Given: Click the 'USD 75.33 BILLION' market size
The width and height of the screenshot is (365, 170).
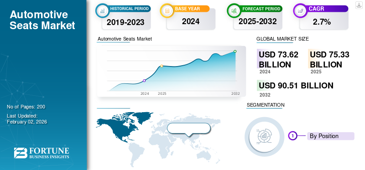Looking at the screenshot, I should pyautogui.click(x=329, y=59).
